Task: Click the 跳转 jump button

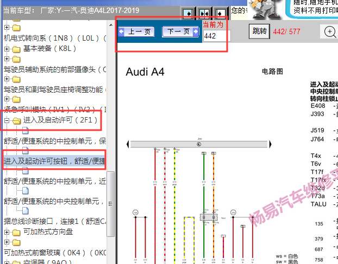Action: pyautogui.click(x=259, y=31)
